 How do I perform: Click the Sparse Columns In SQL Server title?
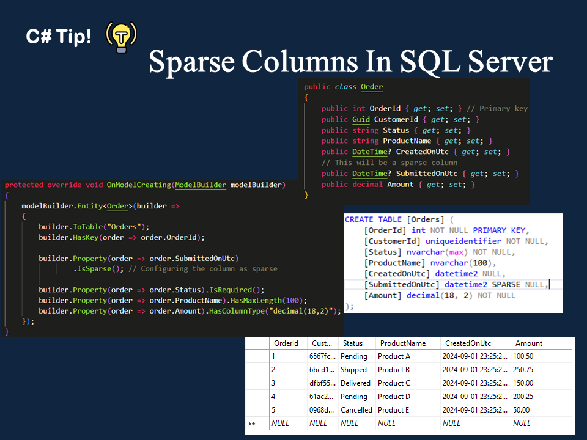[x=350, y=62]
